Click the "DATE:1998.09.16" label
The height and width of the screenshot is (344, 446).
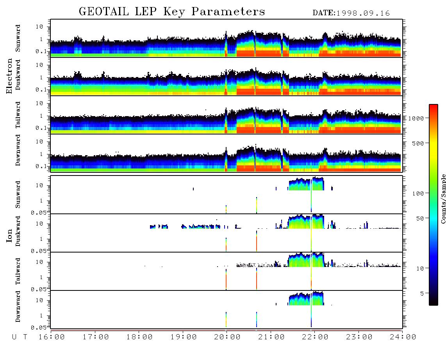click(351, 13)
